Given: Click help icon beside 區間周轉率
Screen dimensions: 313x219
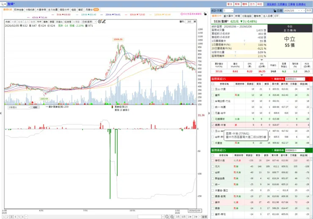Looking at the screenshot, I should pos(236,56).
